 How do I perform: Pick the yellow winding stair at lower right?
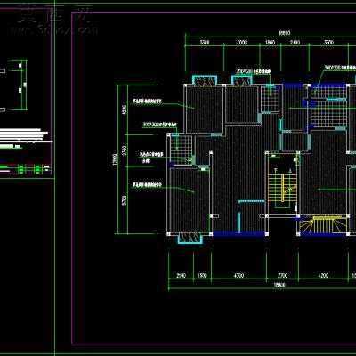coord(323,225)
